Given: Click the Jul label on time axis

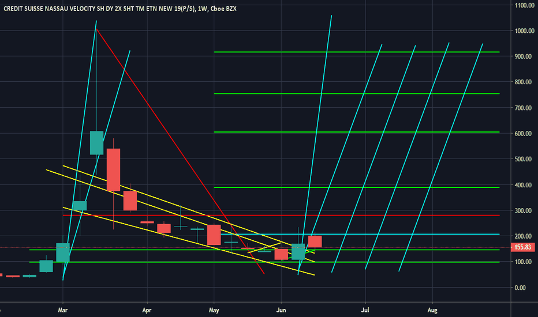Looking at the screenshot, I should (x=365, y=310).
